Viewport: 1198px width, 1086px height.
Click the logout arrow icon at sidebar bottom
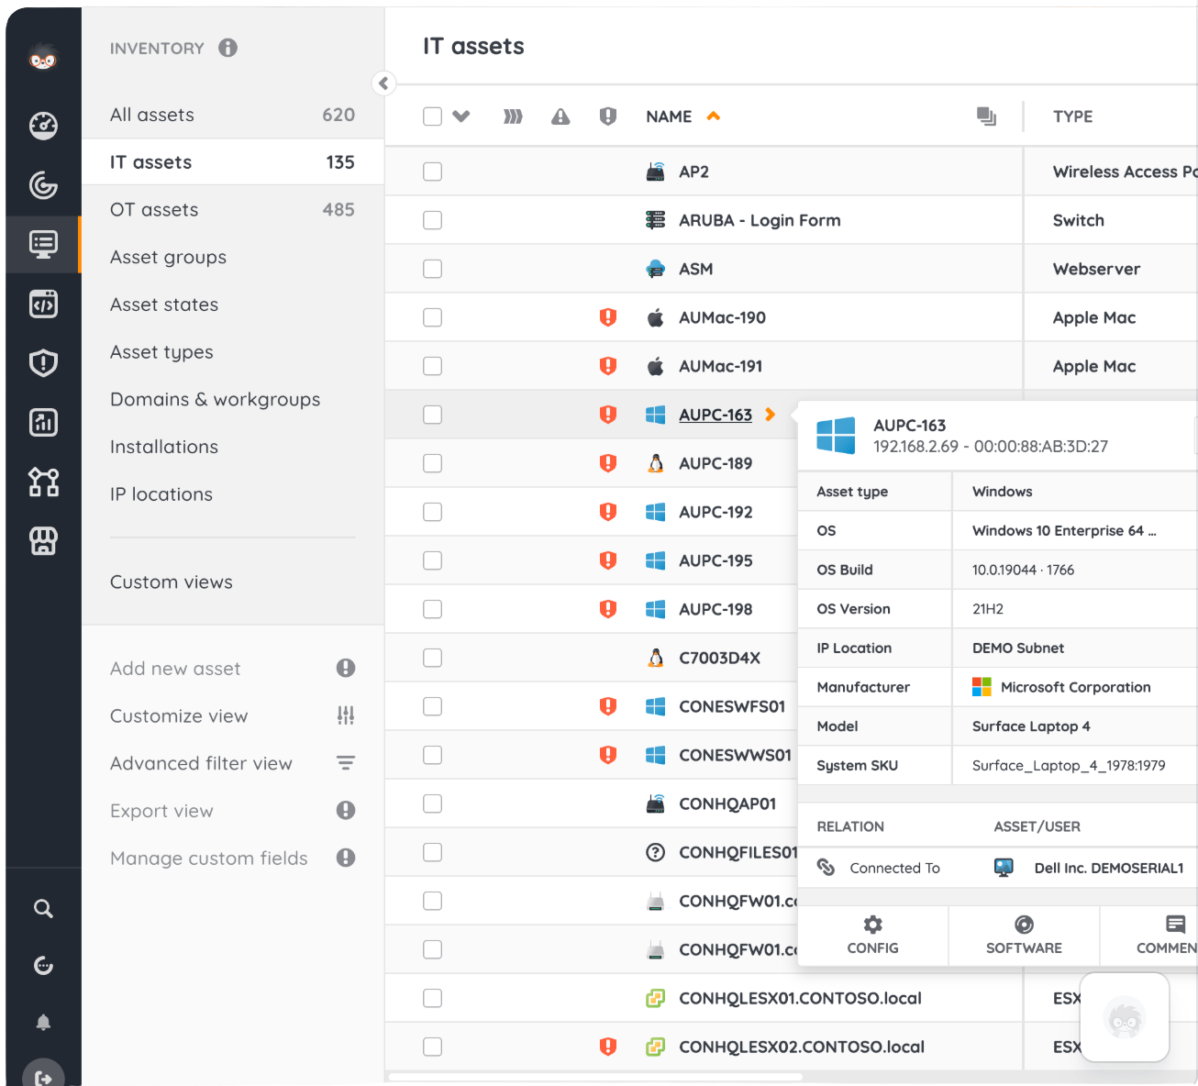pyautogui.click(x=43, y=1078)
